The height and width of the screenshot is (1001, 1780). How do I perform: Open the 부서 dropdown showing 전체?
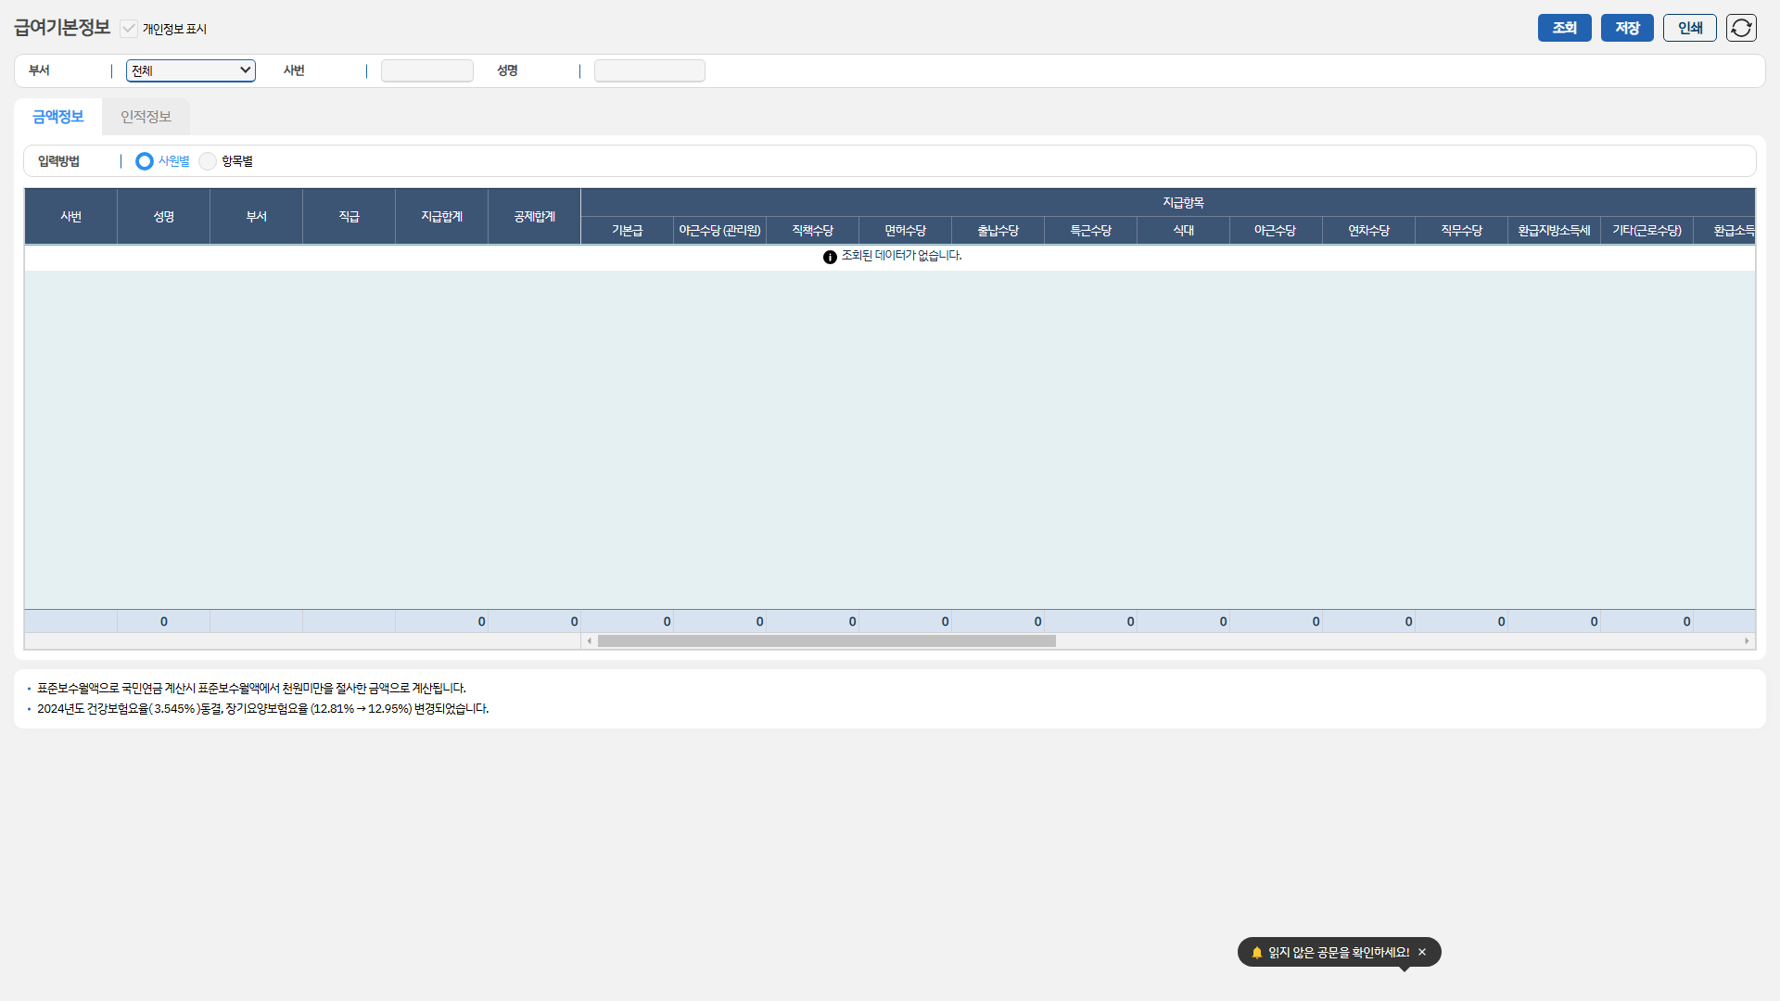tap(191, 70)
